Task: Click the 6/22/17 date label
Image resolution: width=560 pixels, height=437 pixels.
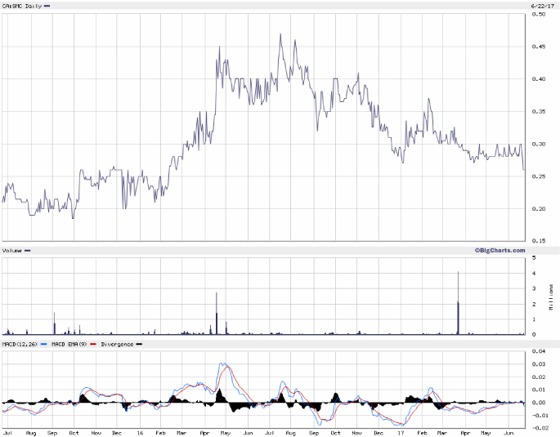Action: (x=544, y=6)
